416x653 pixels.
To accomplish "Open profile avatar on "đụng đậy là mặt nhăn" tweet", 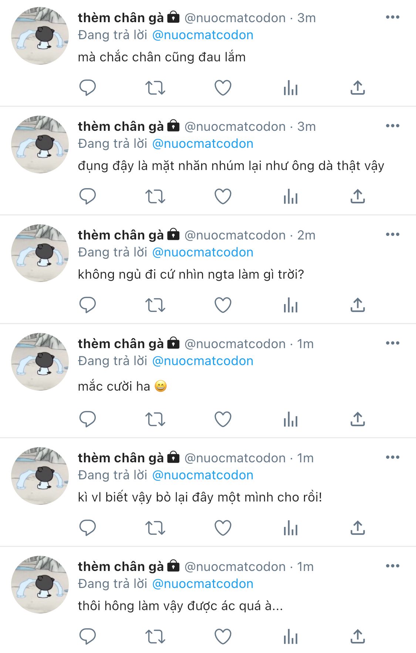I will (40, 144).
